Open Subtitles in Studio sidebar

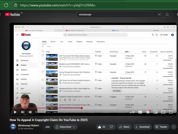tap(24, 79)
